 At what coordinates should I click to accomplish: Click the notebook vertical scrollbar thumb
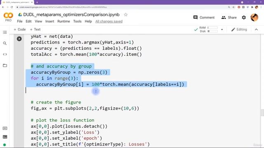(262, 113)
